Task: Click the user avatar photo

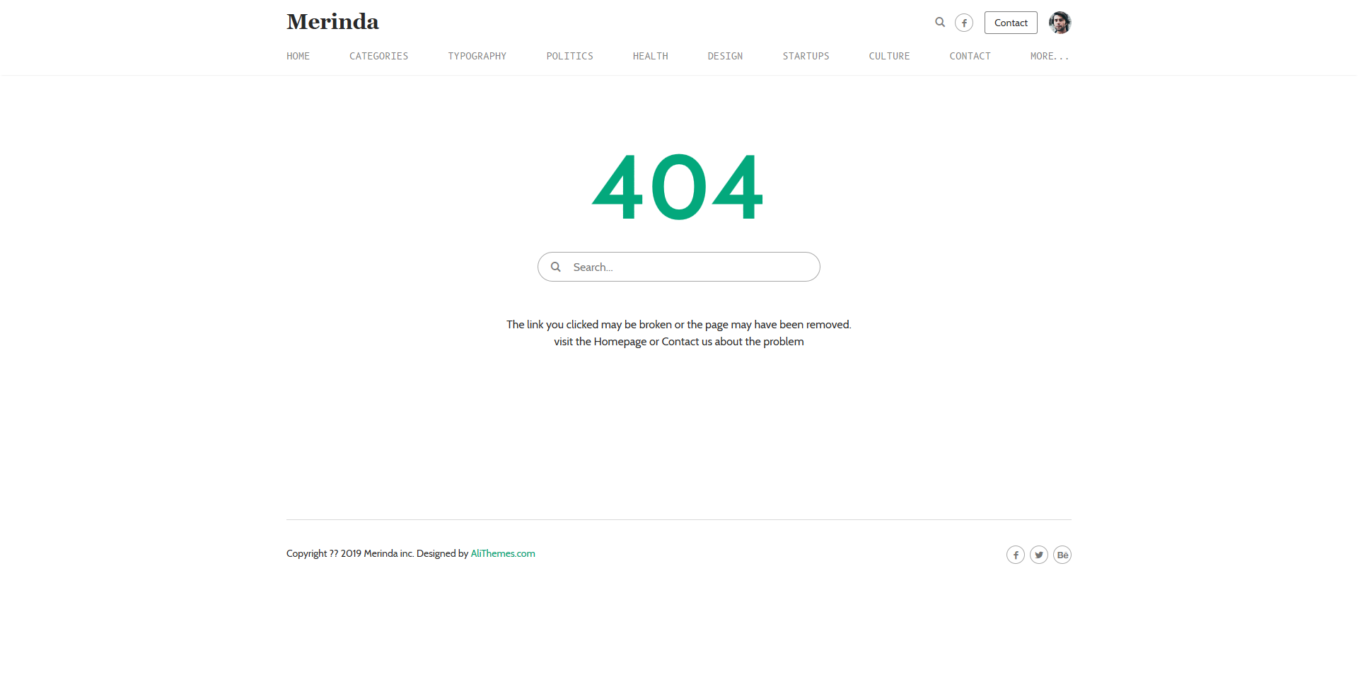Action: coord(1060,23)
